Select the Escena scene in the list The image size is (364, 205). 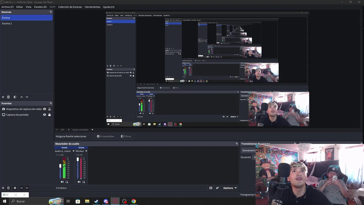pyautogui.click(x=26, y=18)
